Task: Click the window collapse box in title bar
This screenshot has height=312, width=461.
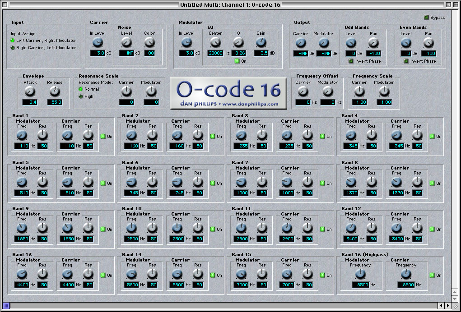Action: click(x=456, y=5)
